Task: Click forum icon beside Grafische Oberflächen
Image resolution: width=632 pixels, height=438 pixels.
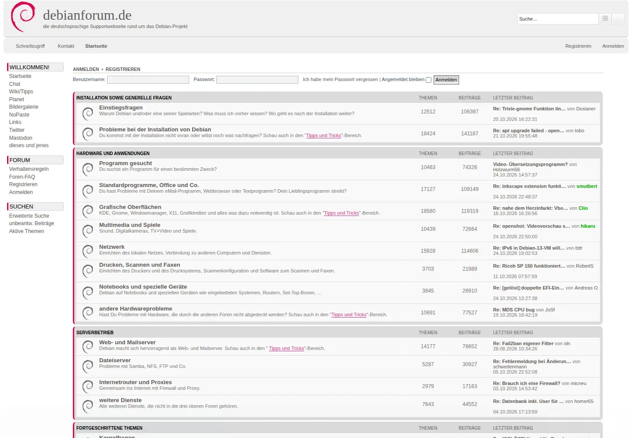Action: (88, 211)
